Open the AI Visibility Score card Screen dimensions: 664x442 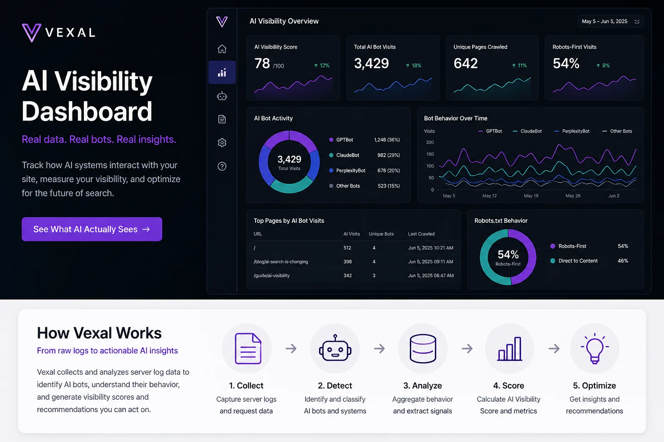(293, 68)
